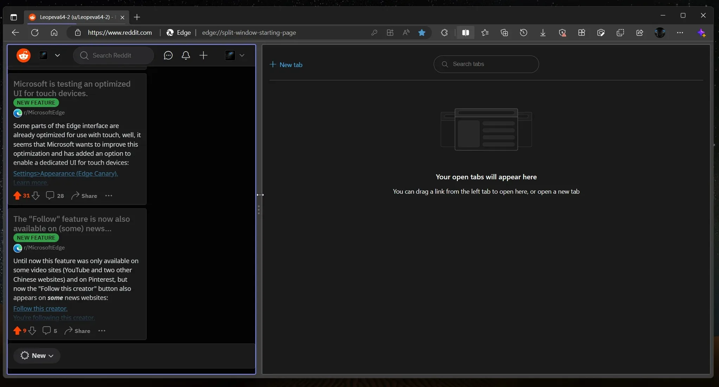The height and width of the screenshot is (387, 719).
Task: Expand Reddit user profile menu chevron
Action: [242, 55]
